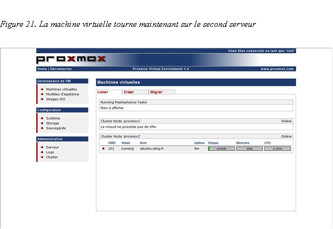Click the Déconnecter link
The width and height of the screenshot is (333, 229).
(x=61, y=69)
